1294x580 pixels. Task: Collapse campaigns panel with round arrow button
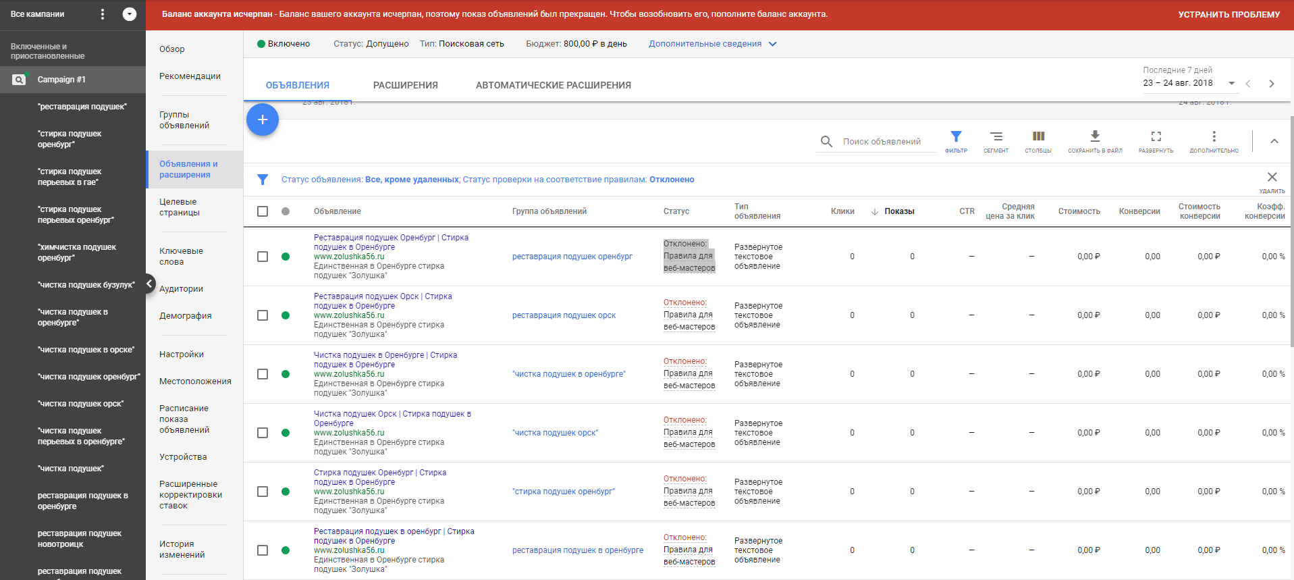point(130,14)
